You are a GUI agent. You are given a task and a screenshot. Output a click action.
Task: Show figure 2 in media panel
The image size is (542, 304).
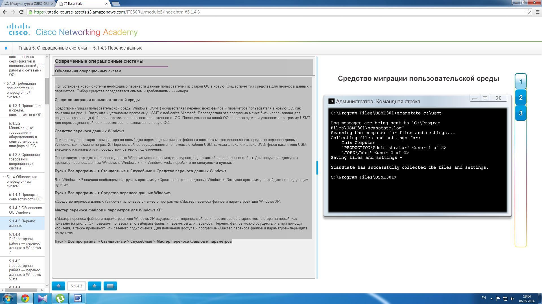[x=521, y=97]
